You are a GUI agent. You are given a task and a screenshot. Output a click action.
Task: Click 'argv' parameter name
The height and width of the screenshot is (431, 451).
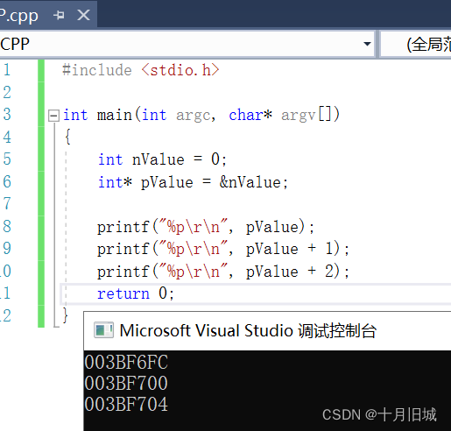pos(298,116)
